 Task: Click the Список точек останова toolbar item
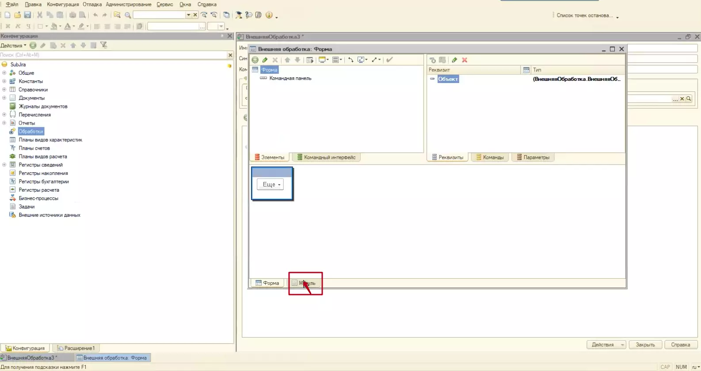click(x=584, y=15)
